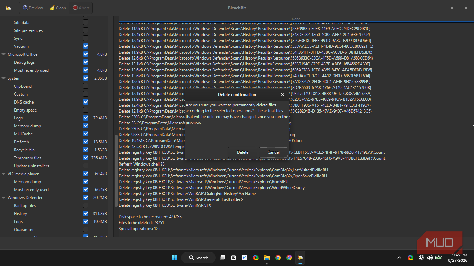
Task: Click the network globe icon in system tray
Action: pos(422,258)
